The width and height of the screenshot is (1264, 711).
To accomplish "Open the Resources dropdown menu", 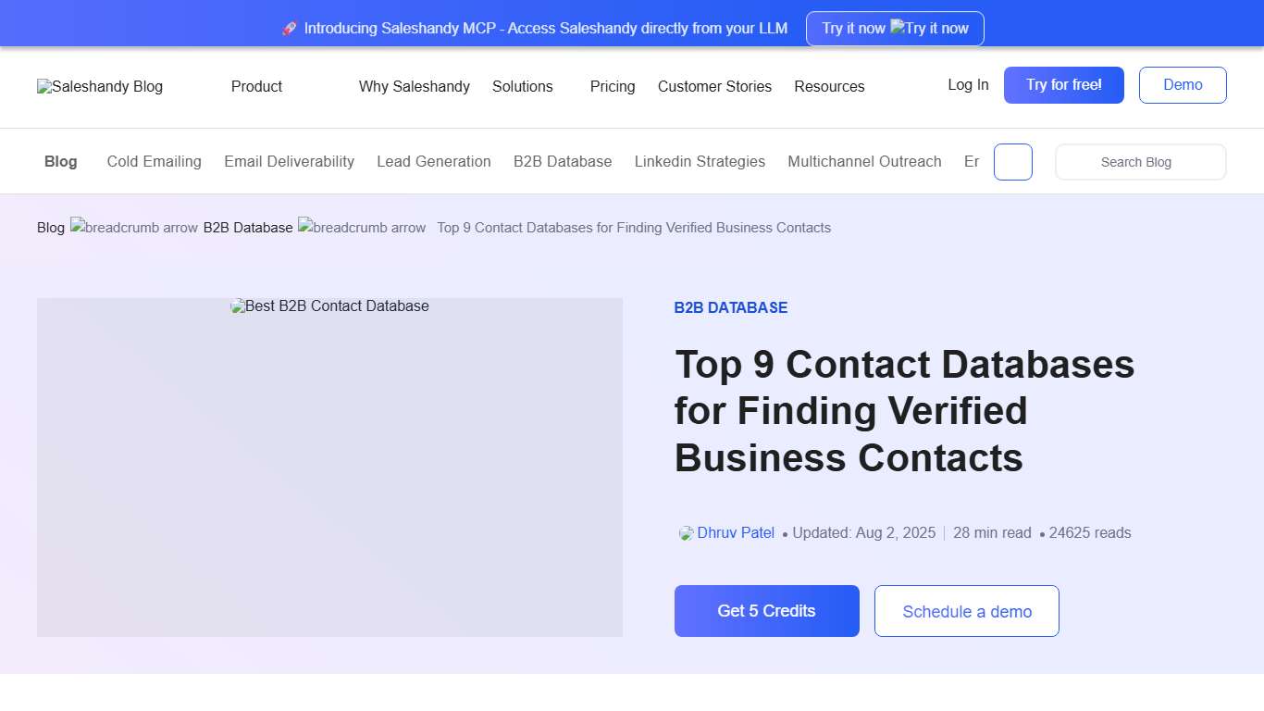I will (x=829, y=86).
